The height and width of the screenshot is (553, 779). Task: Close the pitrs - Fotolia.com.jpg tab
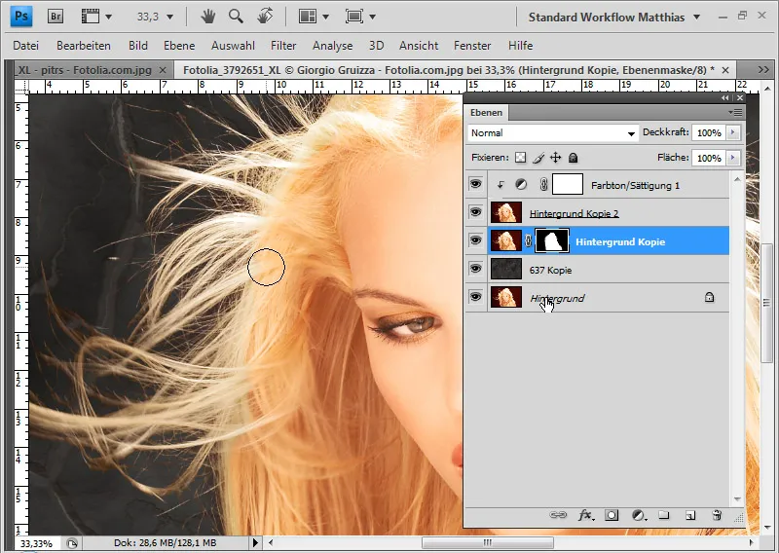pos(163,70)
